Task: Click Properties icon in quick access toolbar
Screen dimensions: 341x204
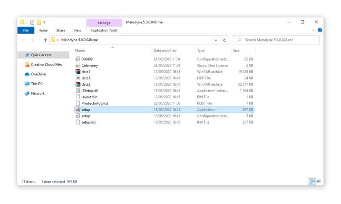Action: tap(32, 22)
